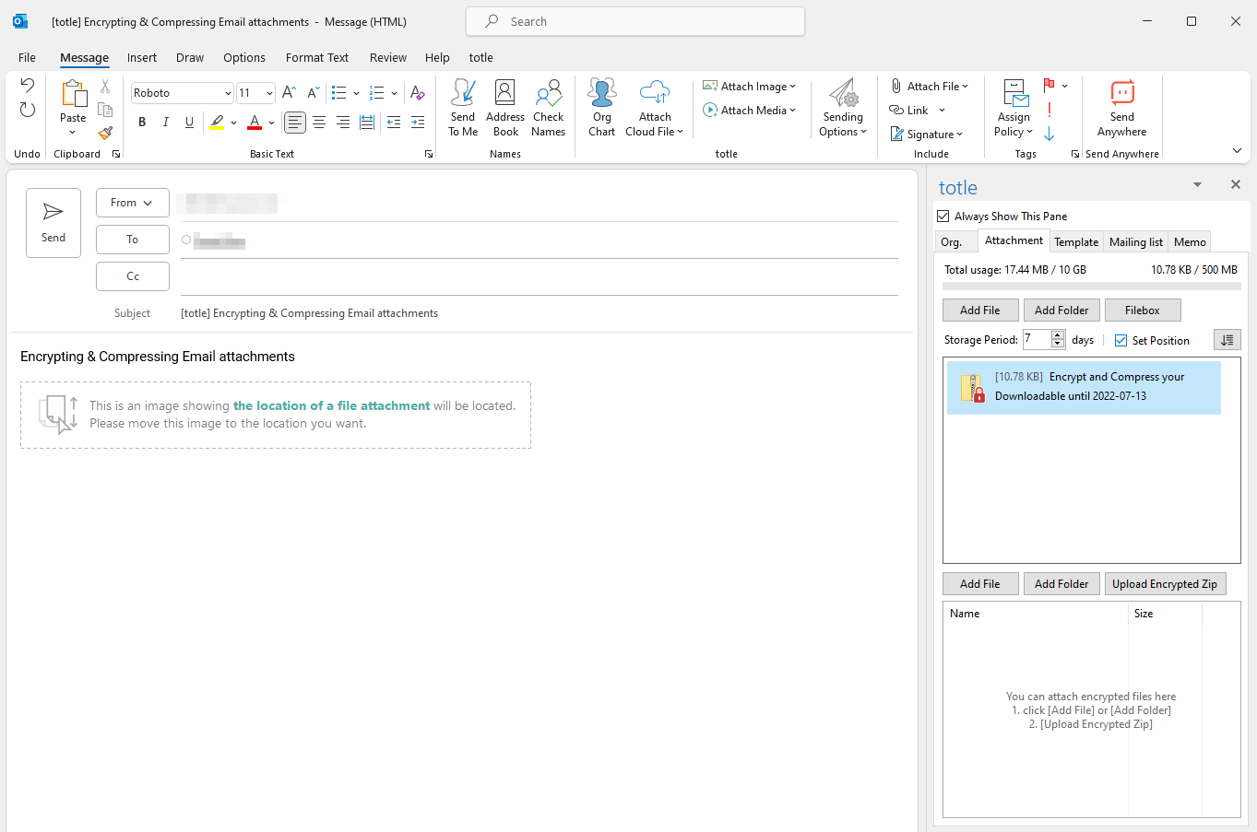The height and width of the screenshot is (832, 1257).
Task: Click the Cc button
Action: pos(133,276)
